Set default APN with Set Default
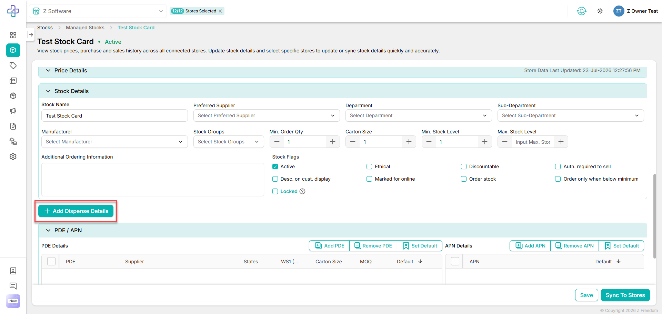 [621, 246]
